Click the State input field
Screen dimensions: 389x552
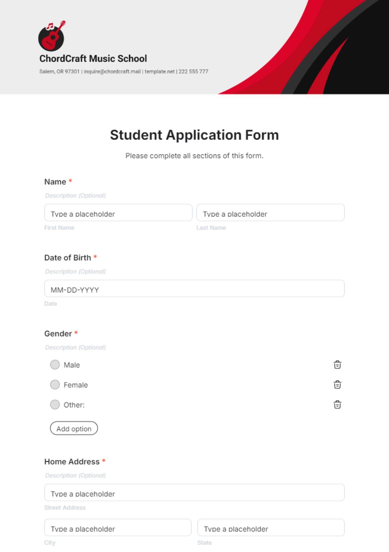click(271, 528)
